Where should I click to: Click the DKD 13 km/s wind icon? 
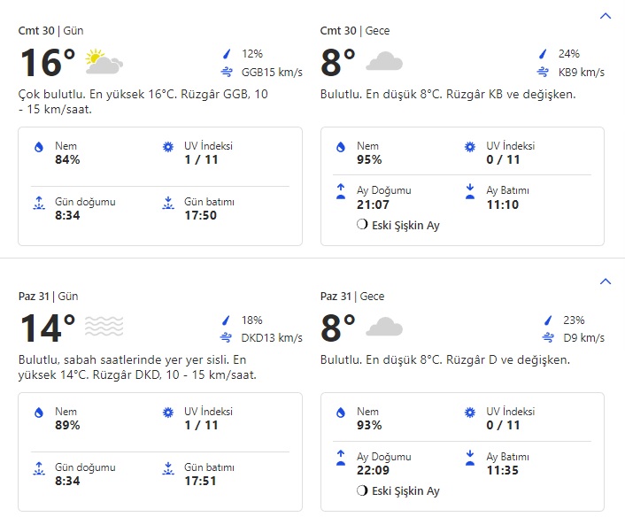227,337
